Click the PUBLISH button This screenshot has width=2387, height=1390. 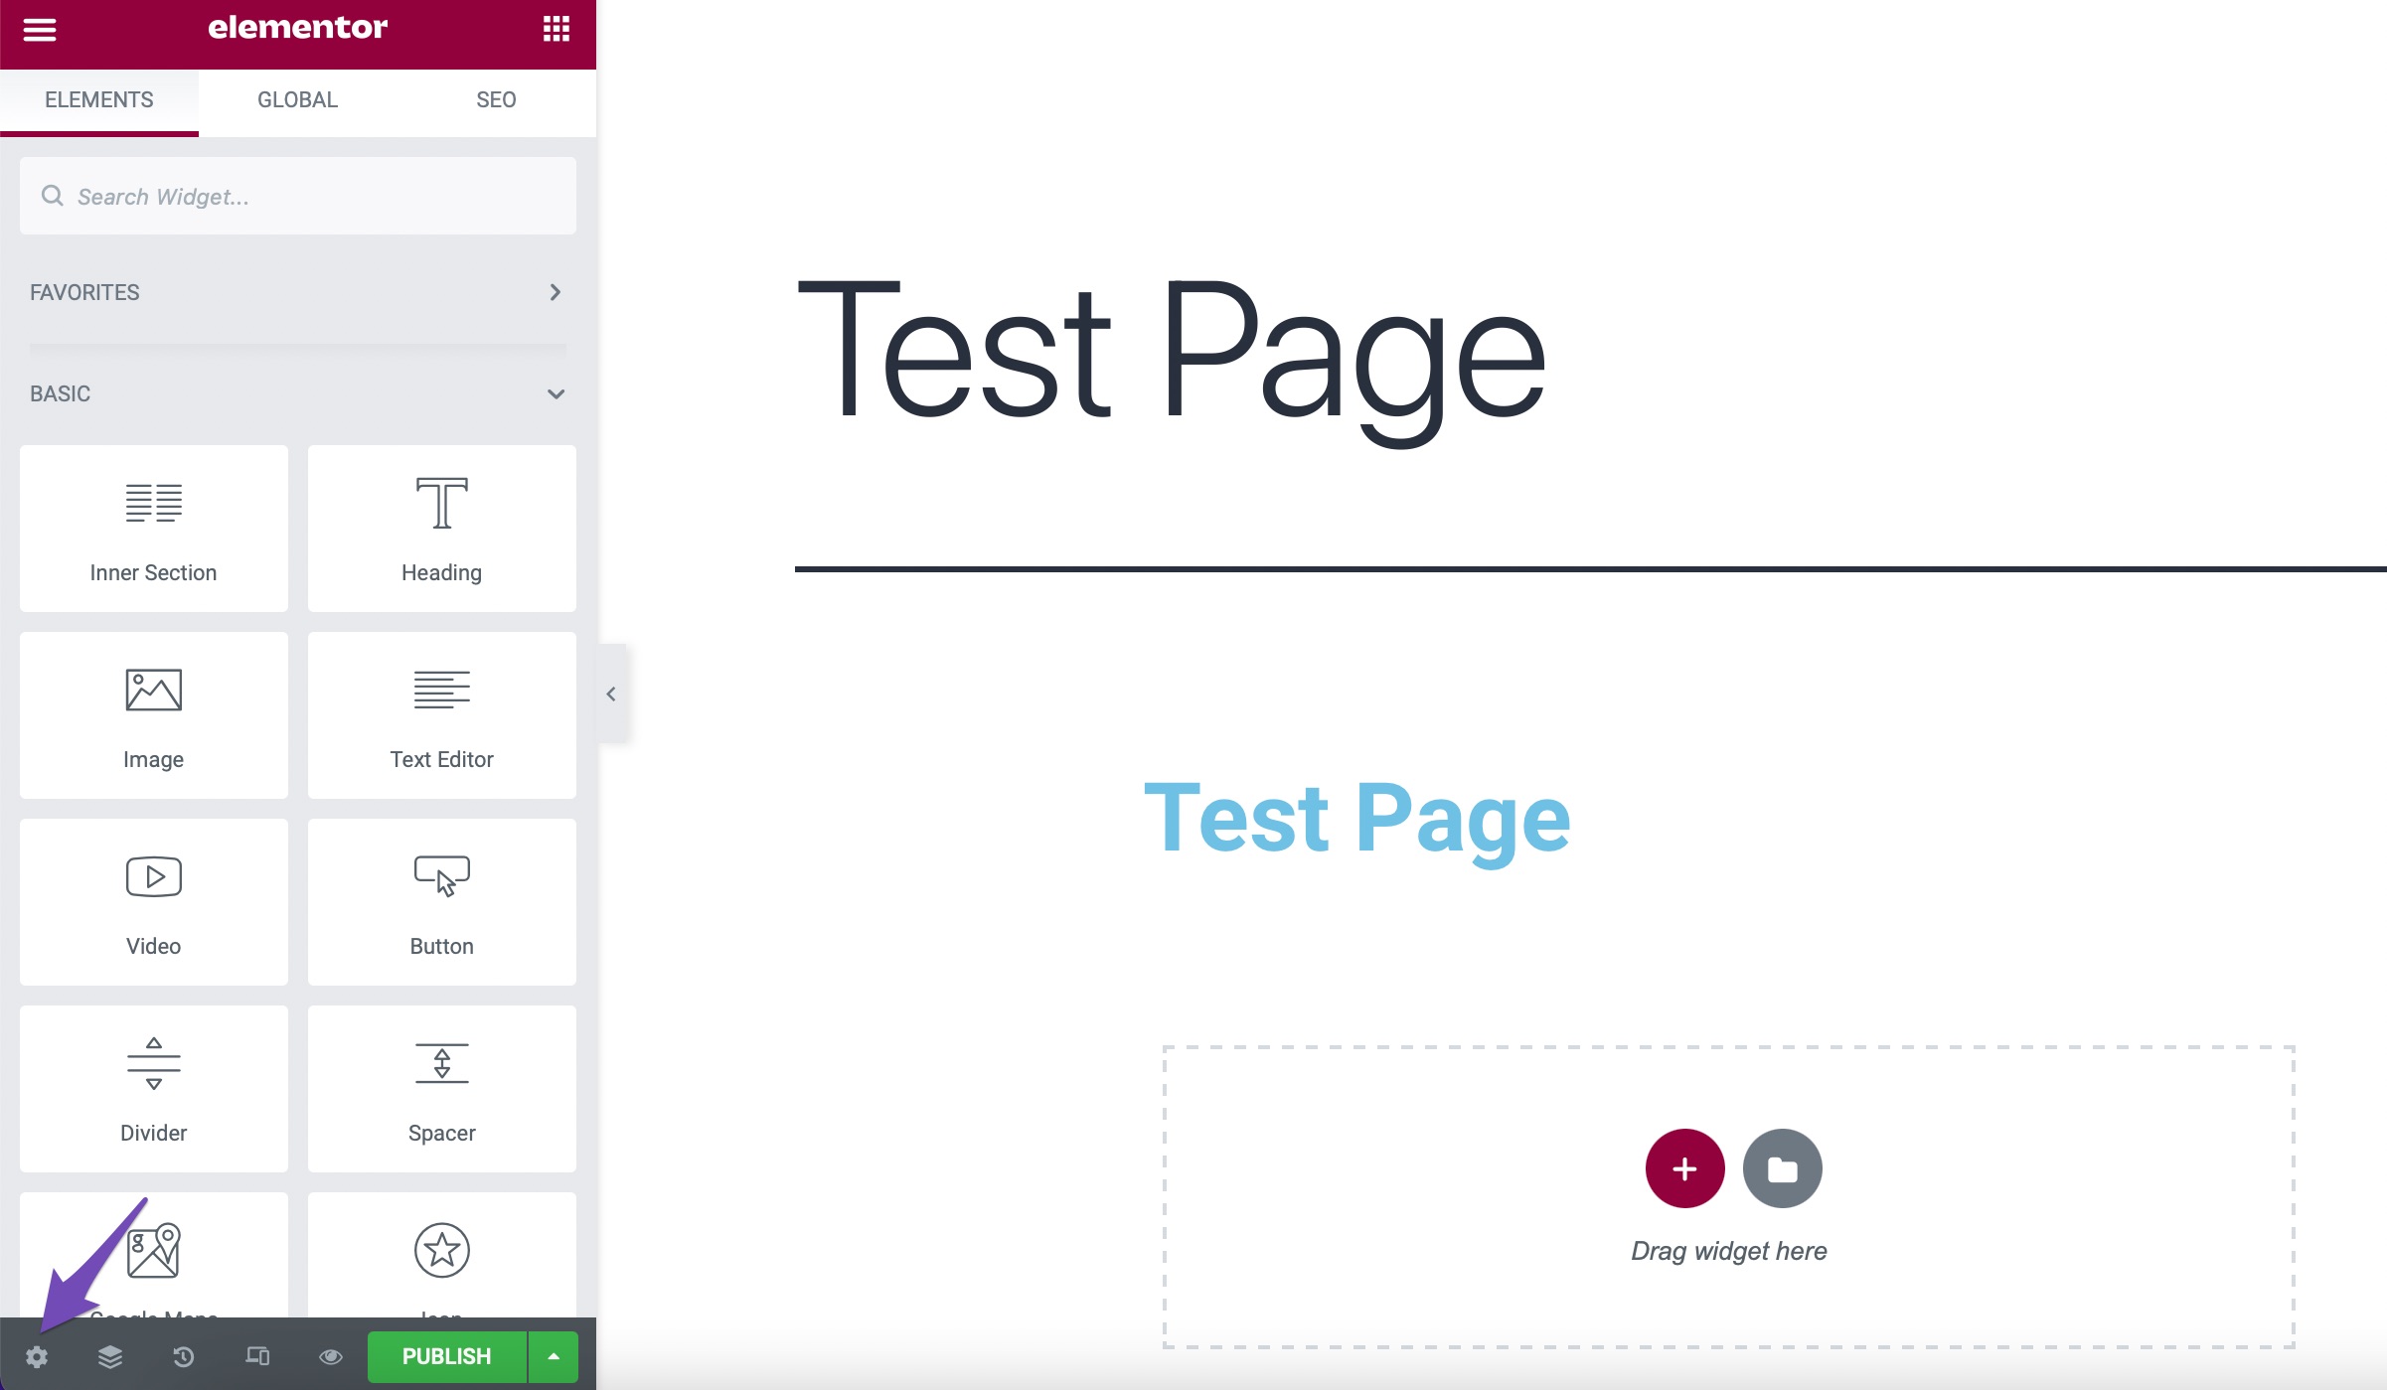(446, 1357)
